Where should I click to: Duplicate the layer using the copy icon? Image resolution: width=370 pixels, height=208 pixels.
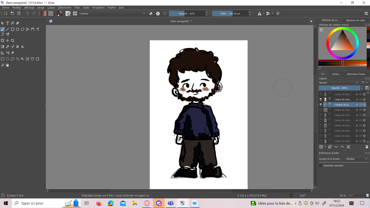pos(330,147)
